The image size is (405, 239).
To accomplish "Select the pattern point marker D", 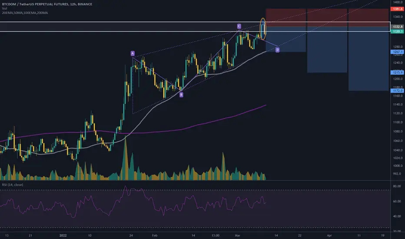I will (x=277, y=50).
